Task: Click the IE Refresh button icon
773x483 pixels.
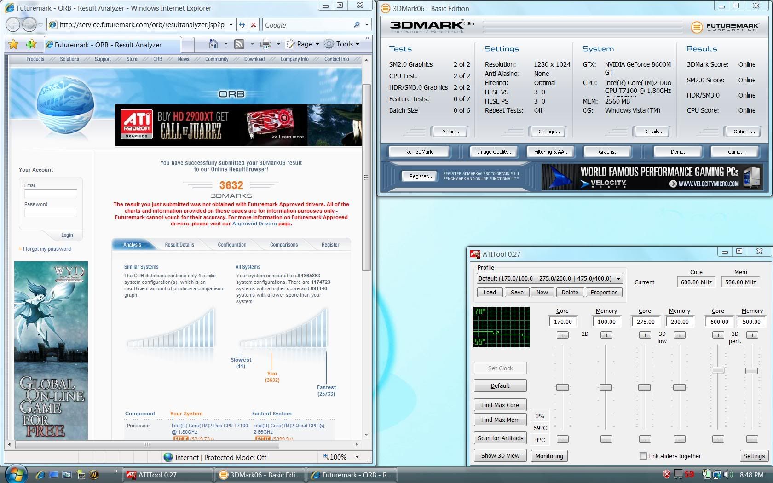Action: [x=242, y=25]
